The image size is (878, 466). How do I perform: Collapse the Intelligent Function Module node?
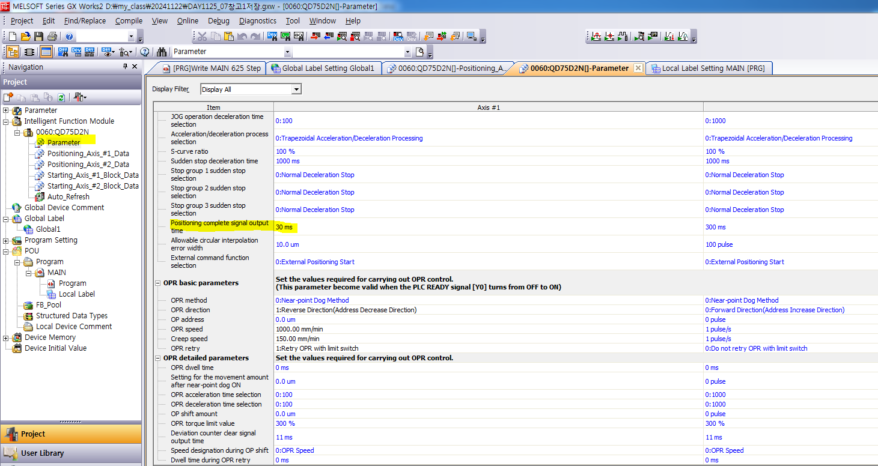click(6, 121)
